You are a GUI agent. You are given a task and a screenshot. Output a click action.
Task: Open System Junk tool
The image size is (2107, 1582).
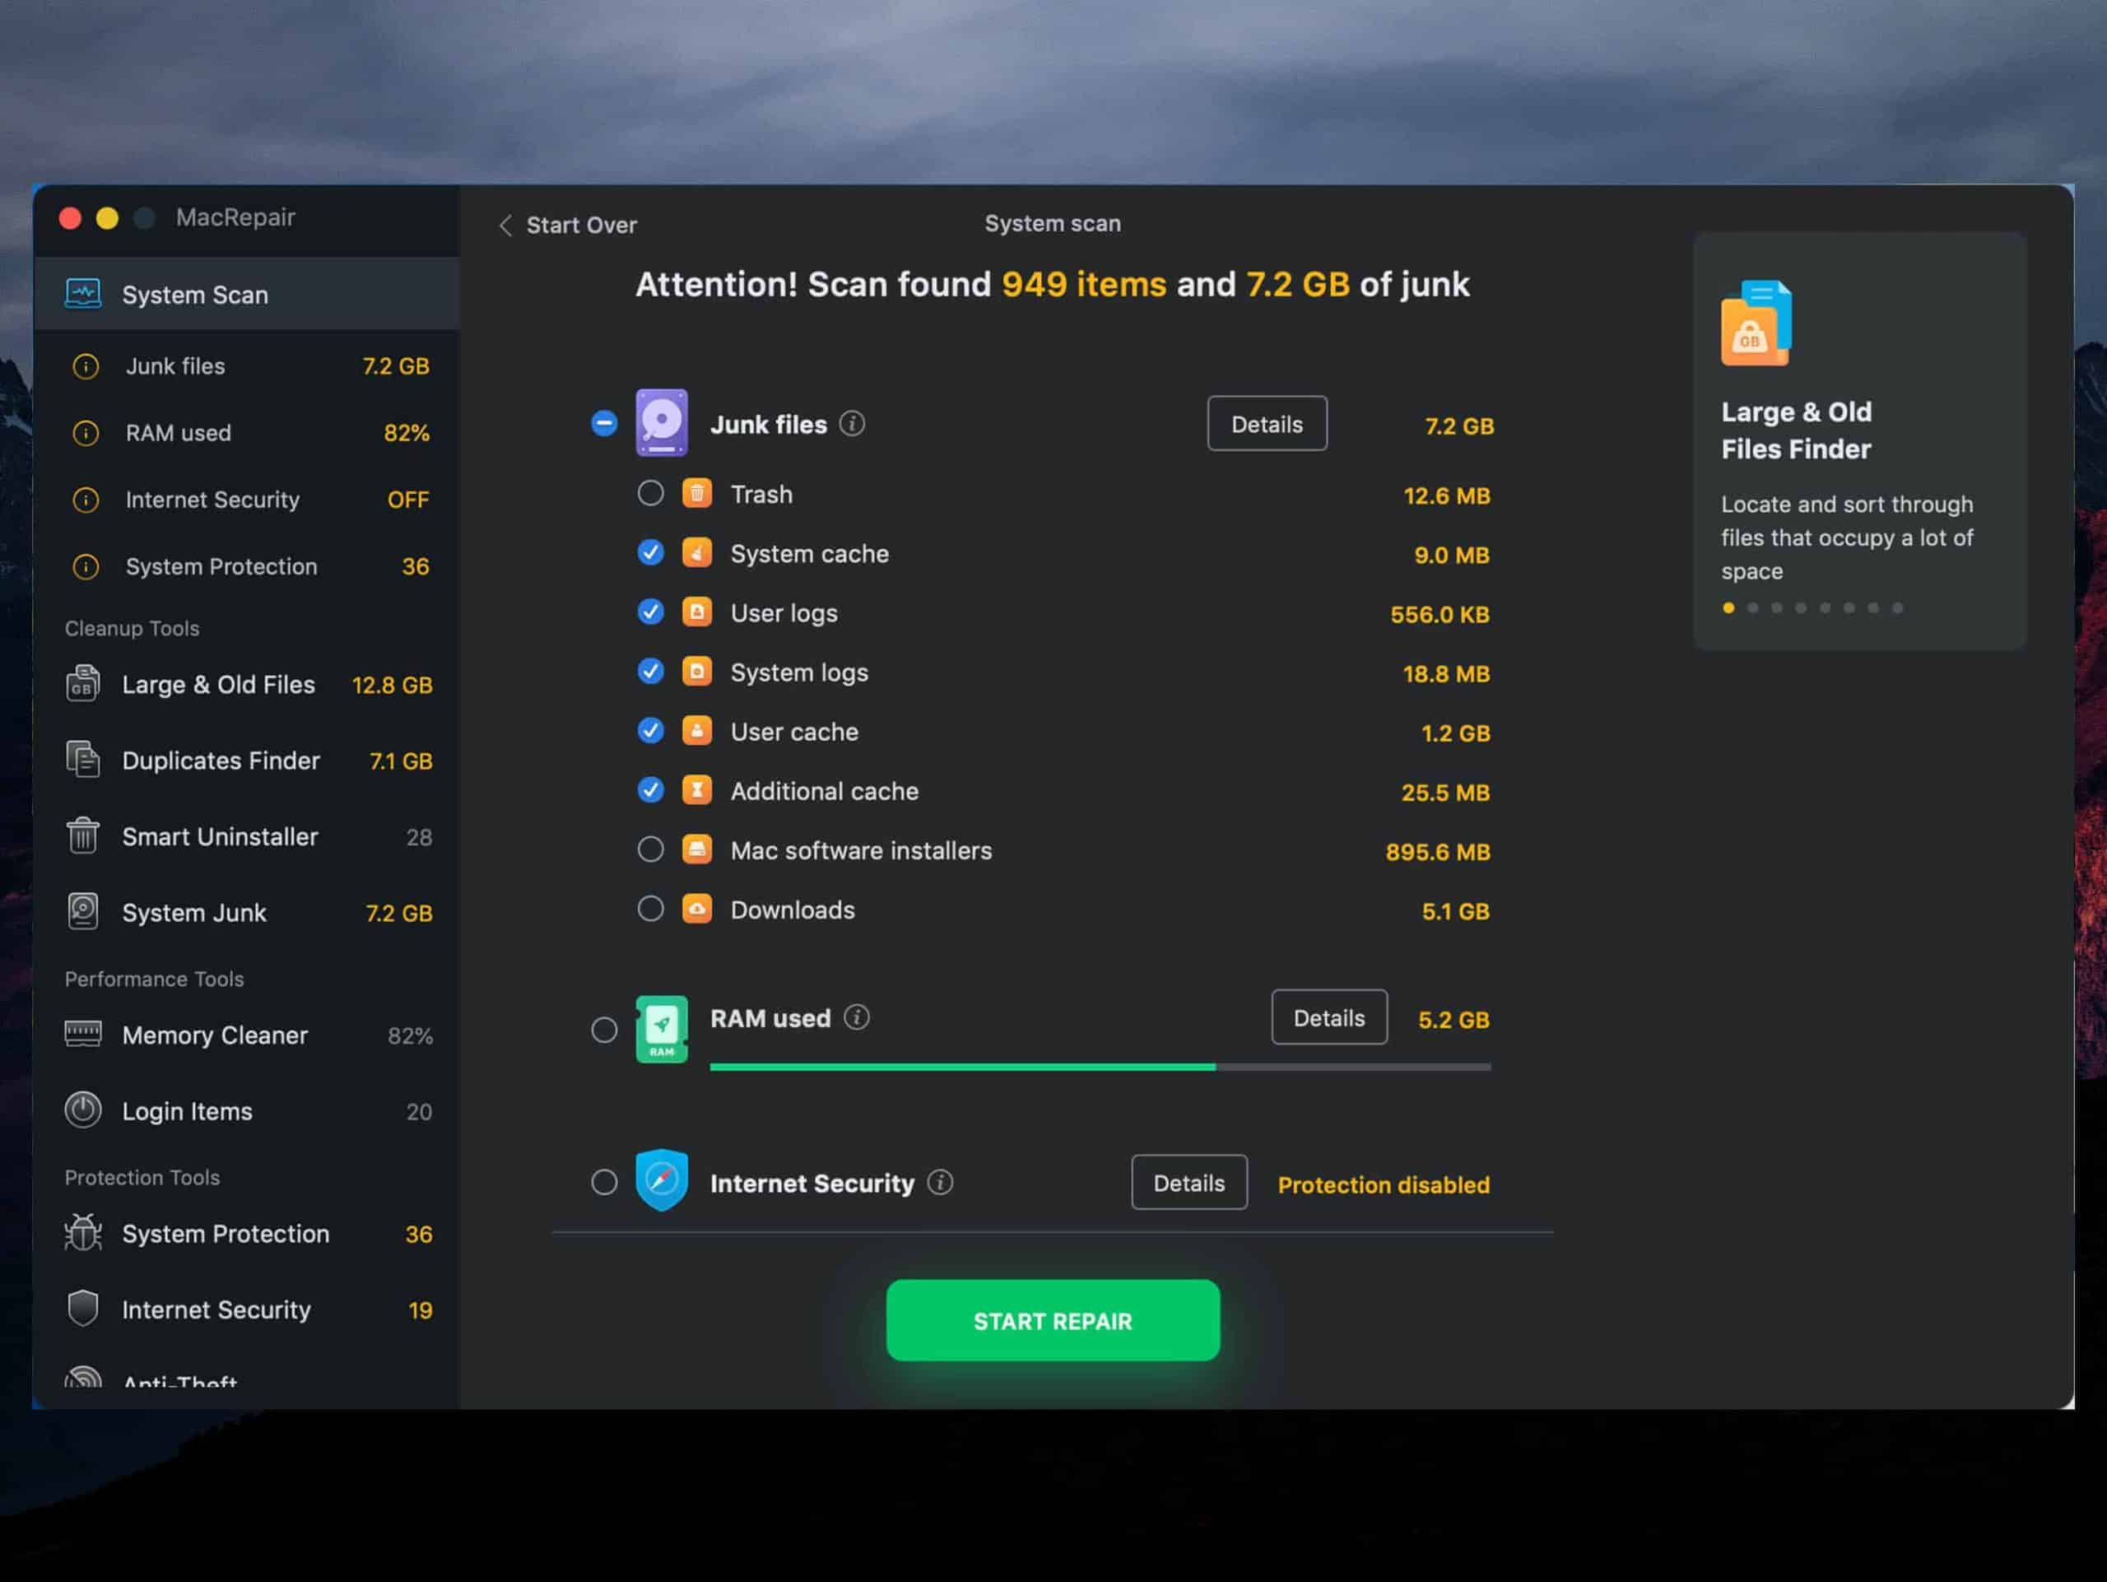pos(247,913)
